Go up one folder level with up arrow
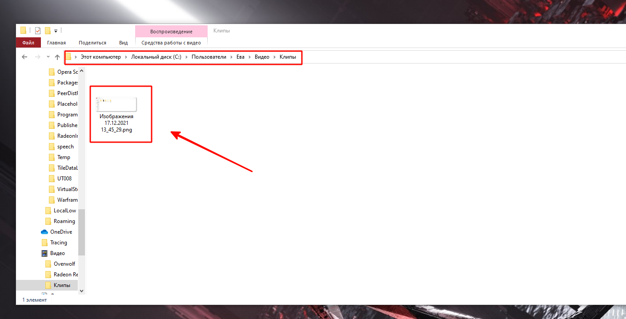Image resolution: width=626 pixels, height=319 pixels. [57, 57]
